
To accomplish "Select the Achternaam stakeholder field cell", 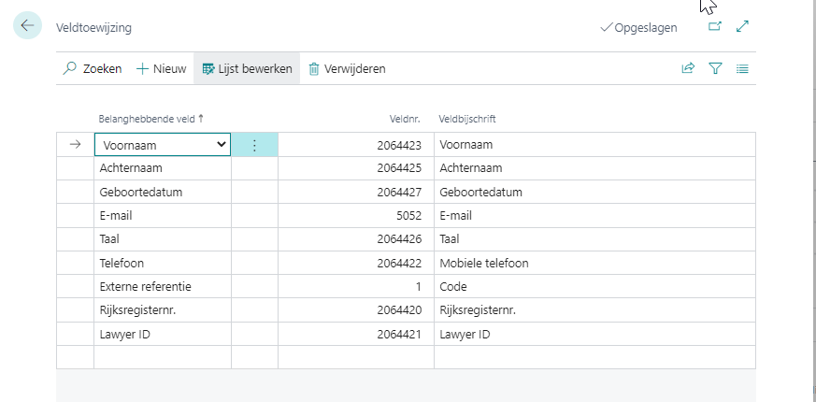I will point(163,168).
